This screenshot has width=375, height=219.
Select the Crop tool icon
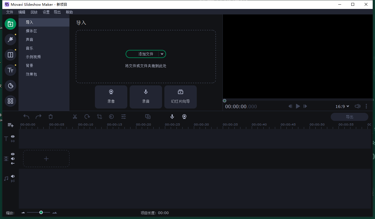coord(100,117)
